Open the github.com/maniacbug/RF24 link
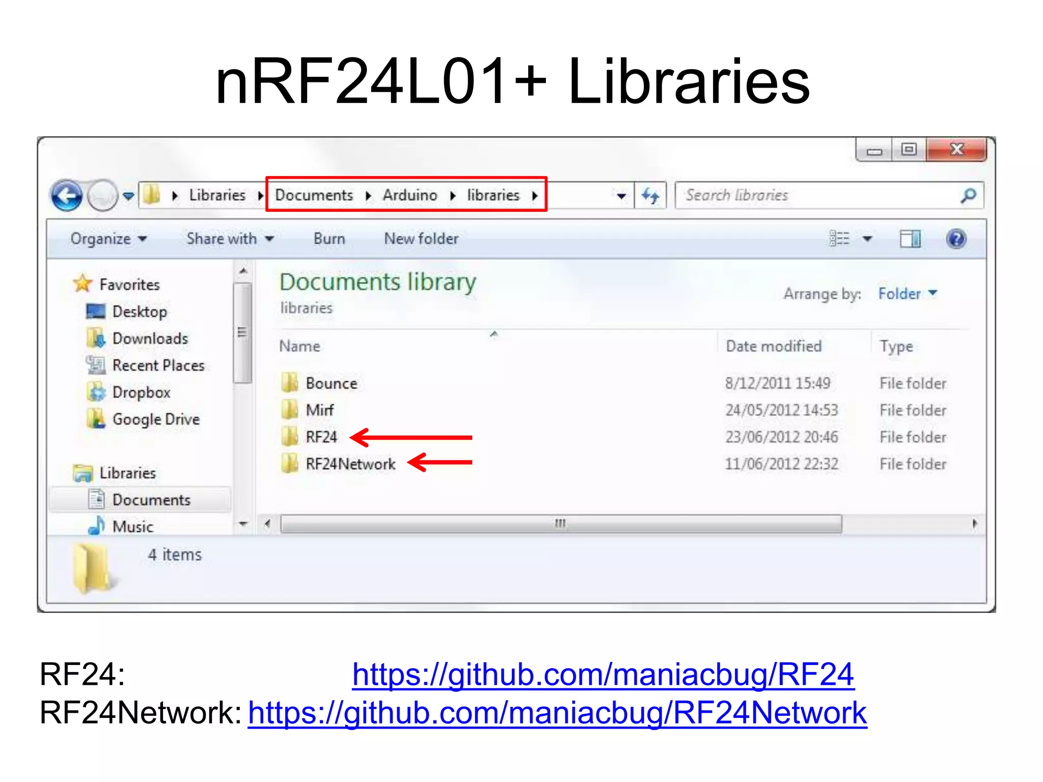 click(602, 675)
